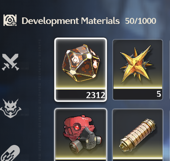Select the golden cryptex cylinder item

pyautogui.click(x=138, y=135)
